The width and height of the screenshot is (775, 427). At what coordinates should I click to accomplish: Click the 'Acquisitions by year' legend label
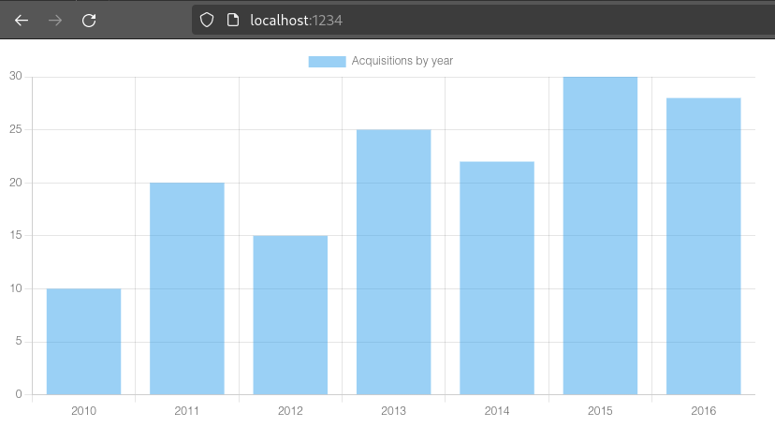(x=402, y=61)
